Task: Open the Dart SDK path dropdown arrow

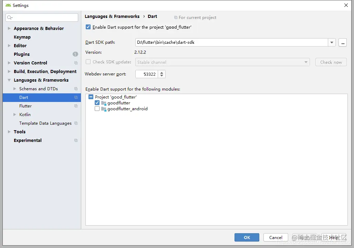Action: 332,42
